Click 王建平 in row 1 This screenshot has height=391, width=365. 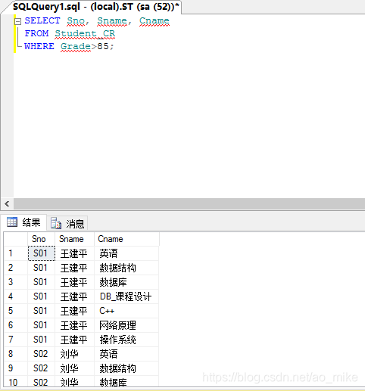tap(74, 253)
